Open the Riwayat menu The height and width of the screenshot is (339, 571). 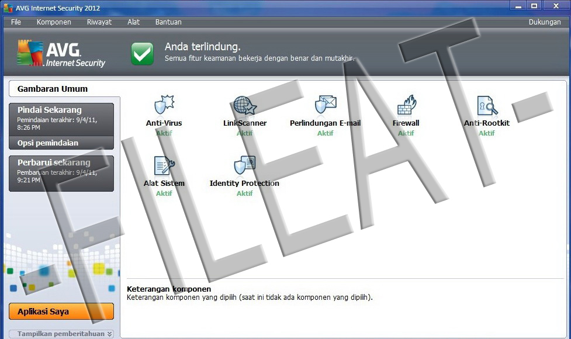coord(99,22)
